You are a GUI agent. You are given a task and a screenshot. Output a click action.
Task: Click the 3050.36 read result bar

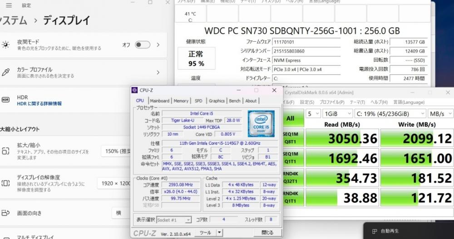[x=342, y=138]
